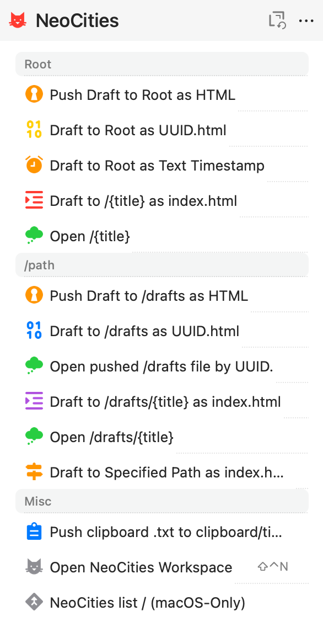Screen dimensions: 323x627
Task: Click the action group switch icon in header
Action: [277, 20]
